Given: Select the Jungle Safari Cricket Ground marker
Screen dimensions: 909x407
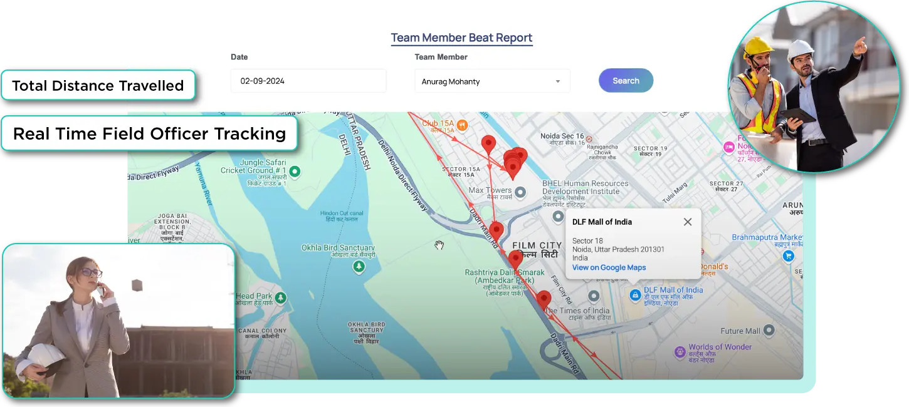Looking at the screenshot, I should (x=295, y=171).
